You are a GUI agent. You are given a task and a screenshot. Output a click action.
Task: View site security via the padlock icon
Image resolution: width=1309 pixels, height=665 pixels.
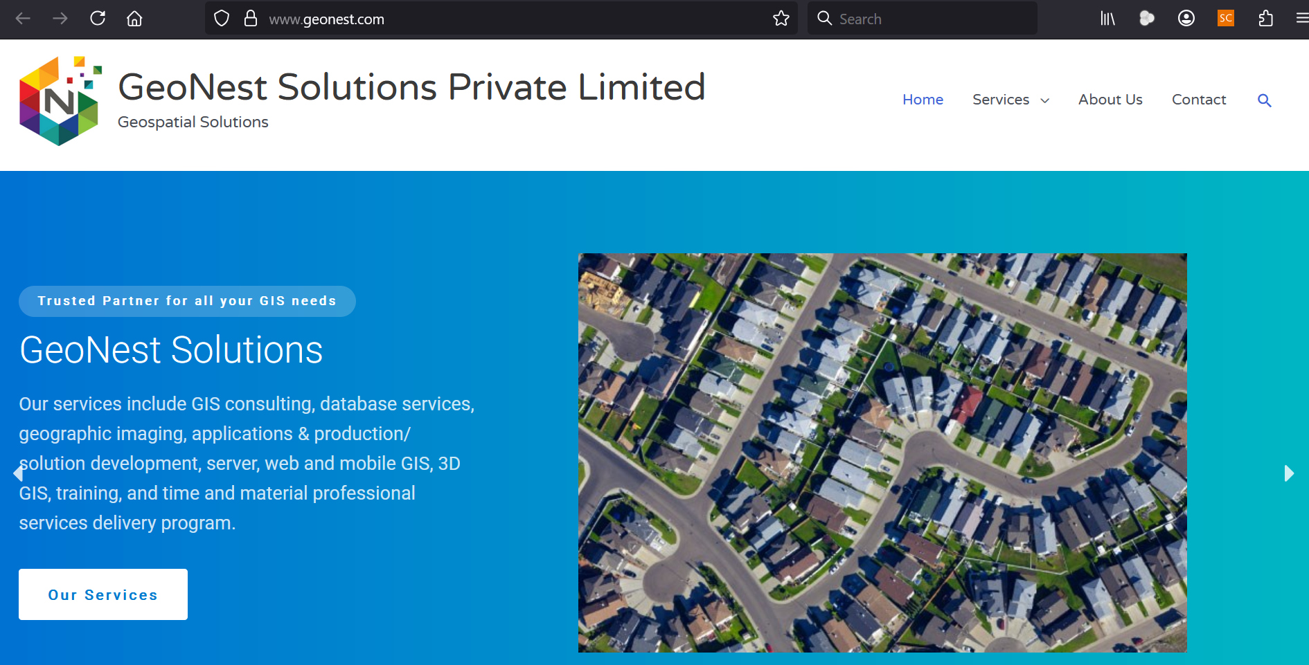tap(251, 19)
